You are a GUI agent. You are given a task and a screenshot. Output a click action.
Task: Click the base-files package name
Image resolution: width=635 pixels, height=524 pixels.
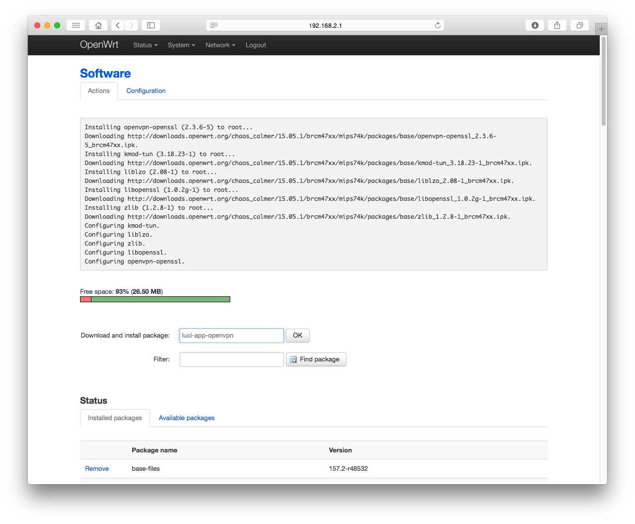(146, 469)
